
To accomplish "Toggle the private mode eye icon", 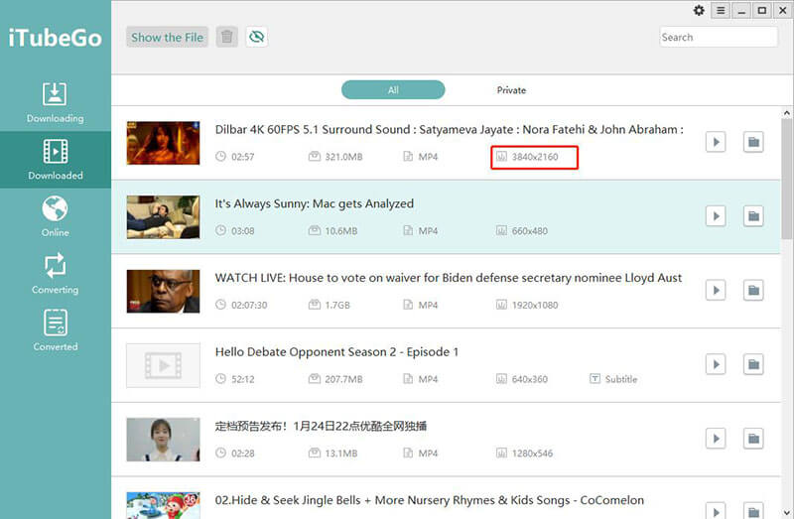I will coord(257,37).
